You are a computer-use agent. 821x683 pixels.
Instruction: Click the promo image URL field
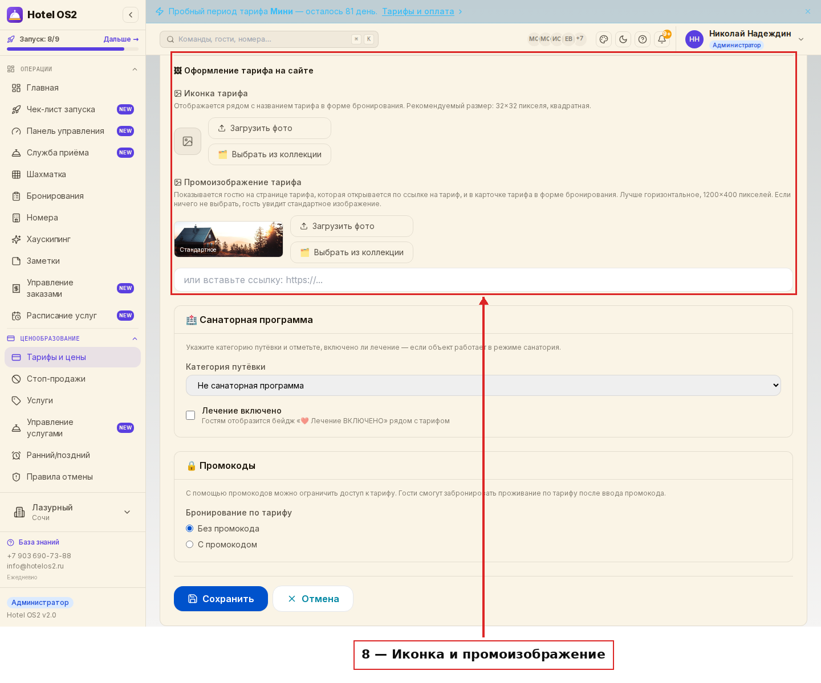[x=483, y=280]
